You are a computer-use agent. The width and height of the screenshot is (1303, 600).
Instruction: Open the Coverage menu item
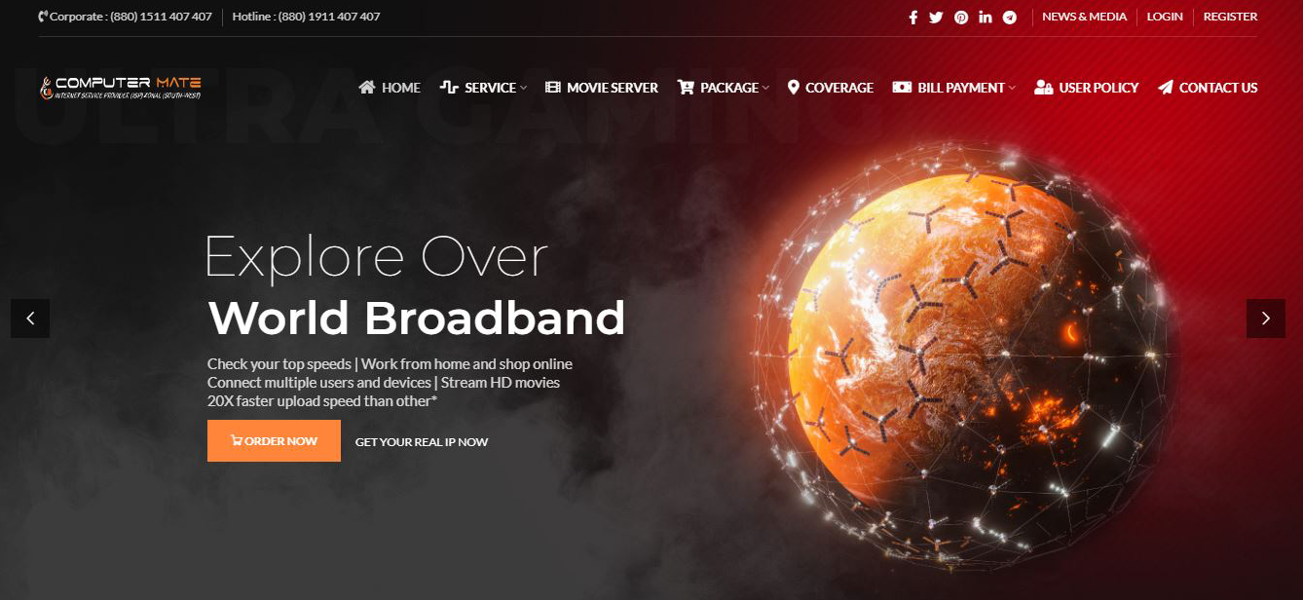click(831, 88)
